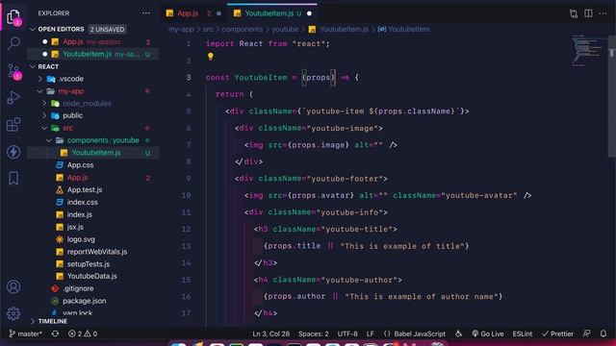Open the Manage gear icon
This screenshot has width=616, height=346.
click(x=13, y=313)
